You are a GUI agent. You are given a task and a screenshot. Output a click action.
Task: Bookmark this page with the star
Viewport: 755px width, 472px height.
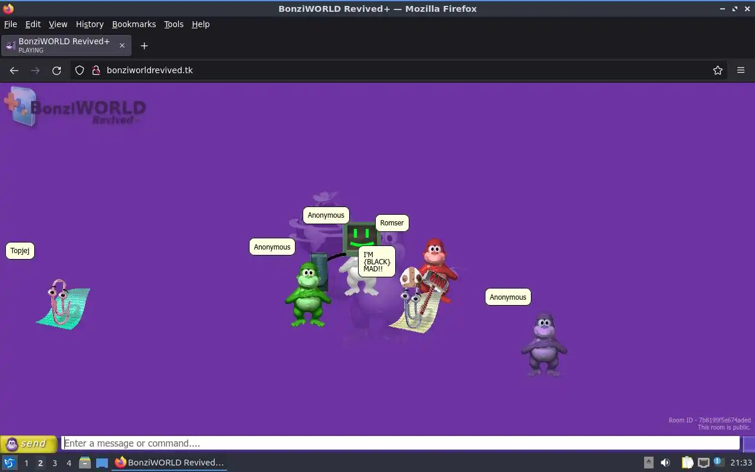pos(718,70)
